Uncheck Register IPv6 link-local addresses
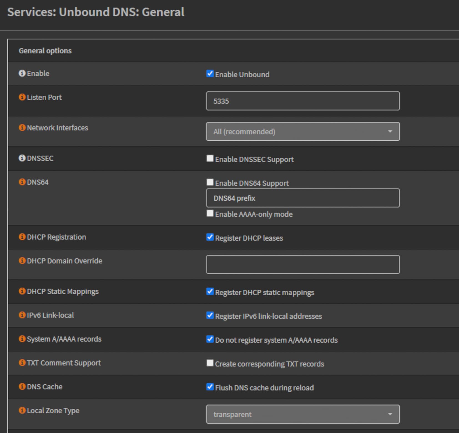 pos(210,315)
